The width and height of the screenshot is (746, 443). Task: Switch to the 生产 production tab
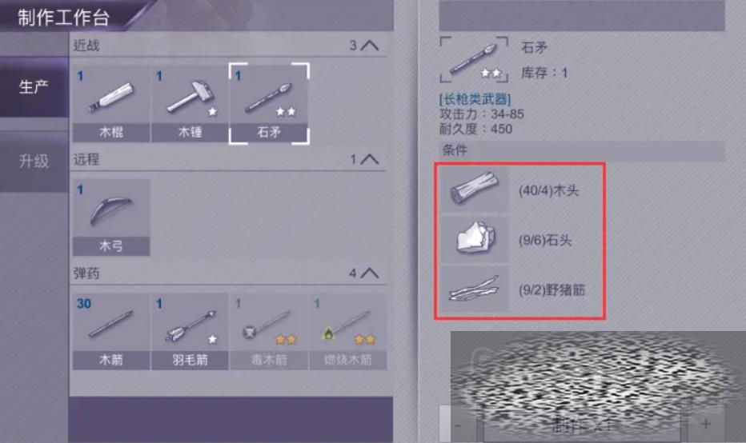(x=34, y=87)
